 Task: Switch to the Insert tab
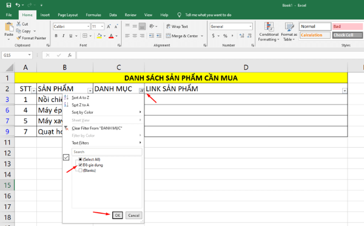click(45, 15)
